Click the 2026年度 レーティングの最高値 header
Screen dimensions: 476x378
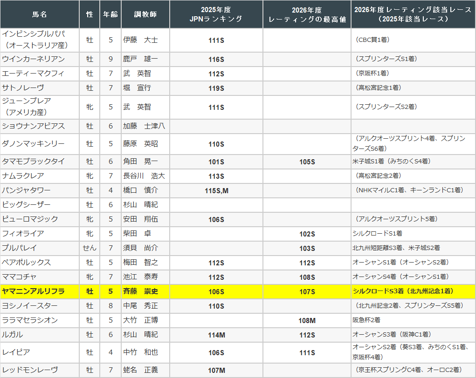(307, 14)
